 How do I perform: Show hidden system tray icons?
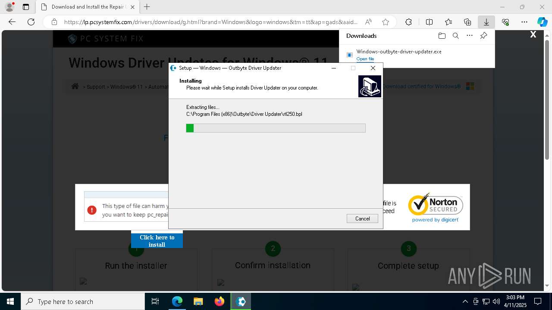[465, 301]
